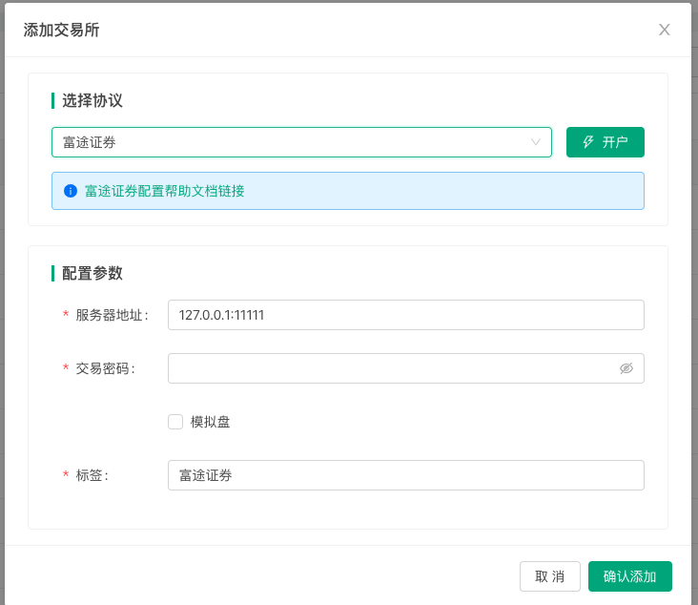Click the 配置参数 section heading
Image resolution: width=698 pixels, height=605 pixels.
92,273
